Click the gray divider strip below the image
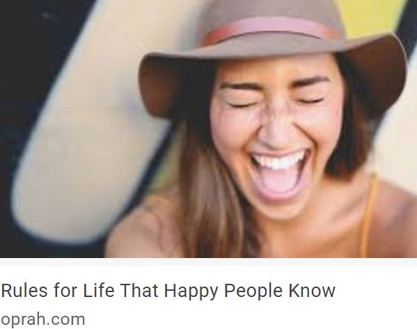Screen dimensions: 417x329 pos(209,262)
